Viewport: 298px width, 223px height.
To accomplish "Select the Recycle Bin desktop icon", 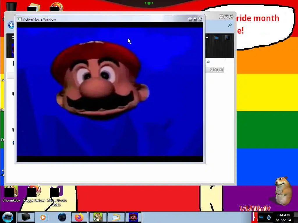I will (11, 7).
